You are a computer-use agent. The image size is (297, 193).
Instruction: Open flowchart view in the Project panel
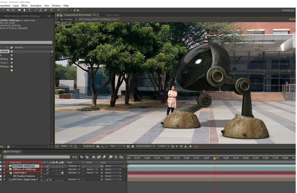pyautogui.click(x=52, y=51)
